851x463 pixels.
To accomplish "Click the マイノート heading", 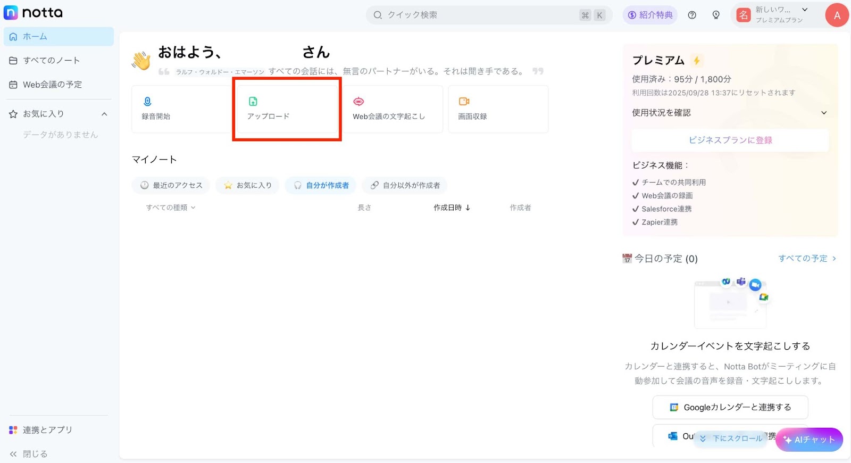I will [x=154, y=160].
